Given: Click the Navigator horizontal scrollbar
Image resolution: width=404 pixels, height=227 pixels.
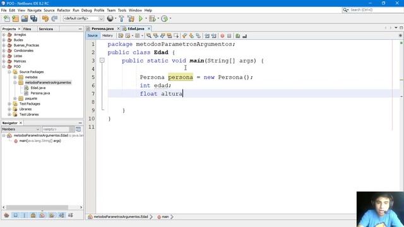Looking at the screenshot, I should coord(37,207).
